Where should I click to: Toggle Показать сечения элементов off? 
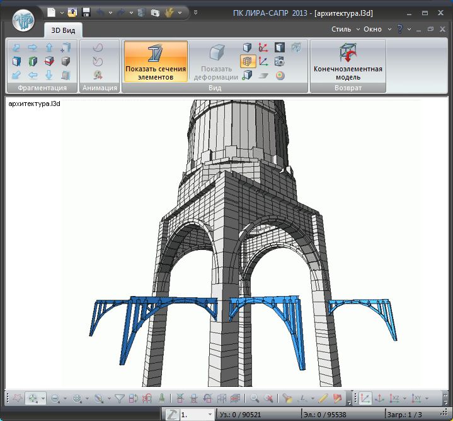[x=156, y=62]
